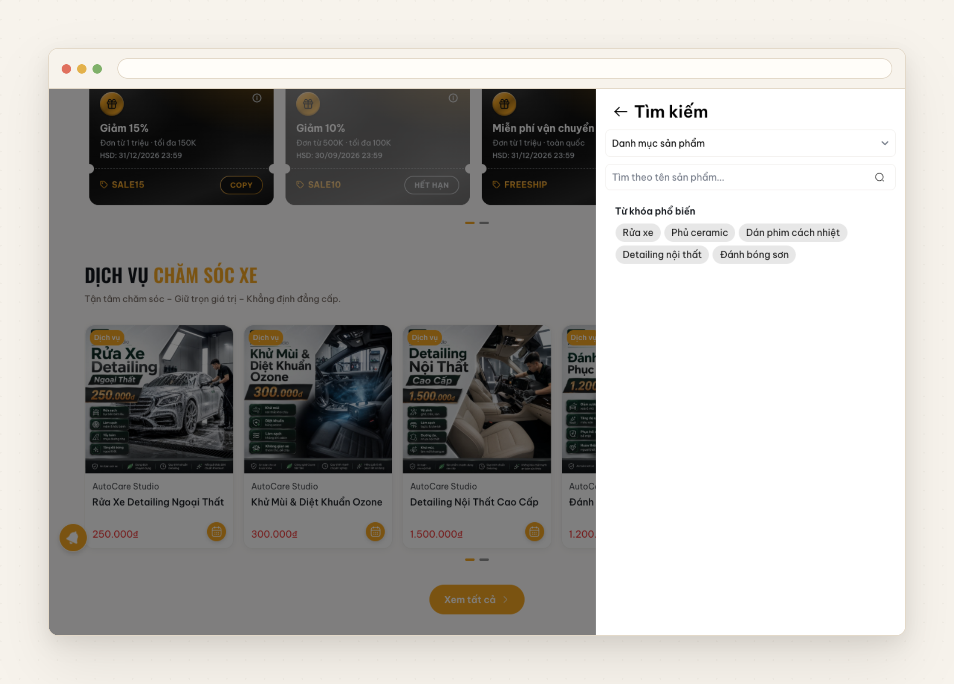Click the floating megaphone notification button
Image resolution: width=954 pixels, height=684 pixels.
tap(73, 537)
